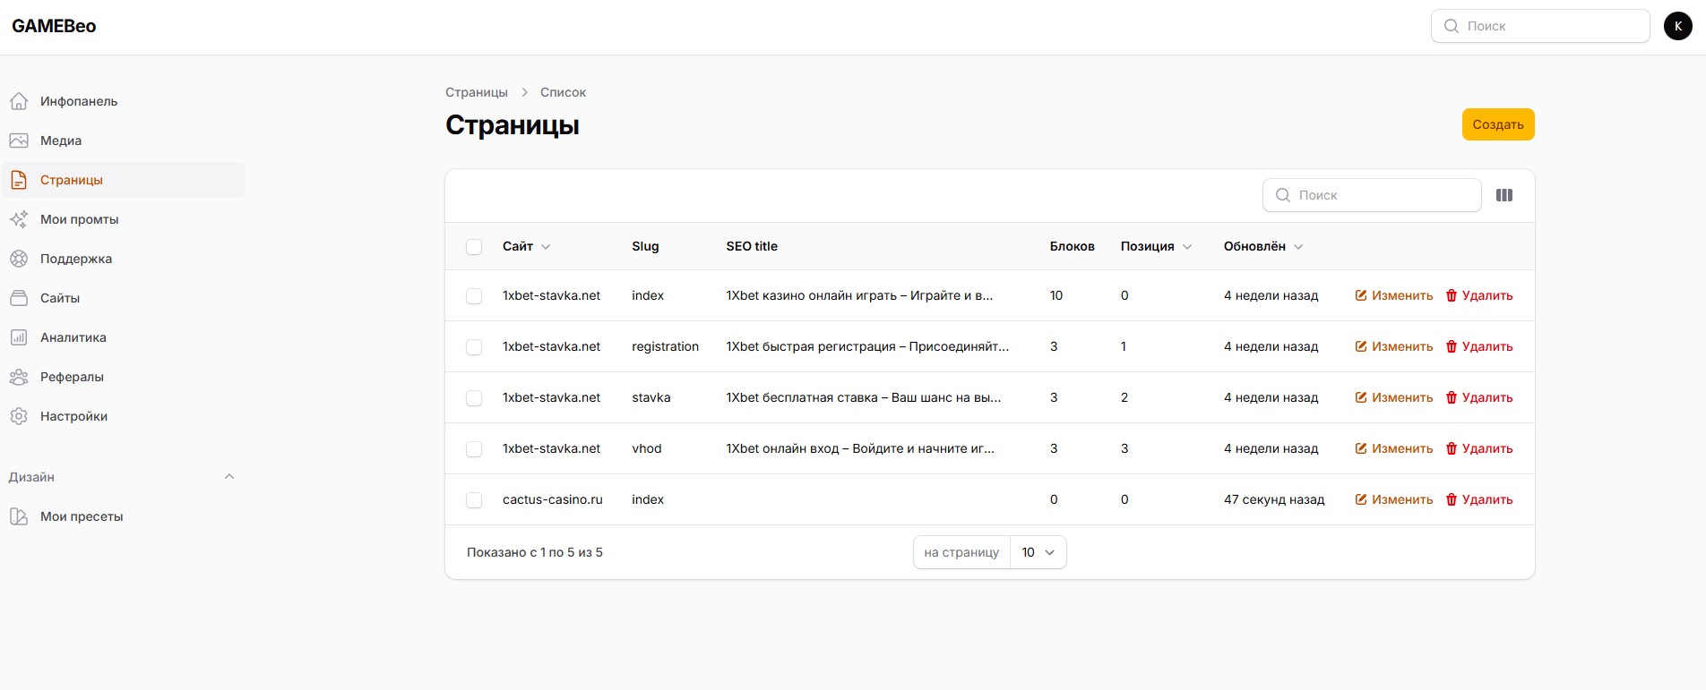This screenshot has height=690, width=1706.
Task: Click the Поддержка lifebuoy icon
Action: pos(19,259)
